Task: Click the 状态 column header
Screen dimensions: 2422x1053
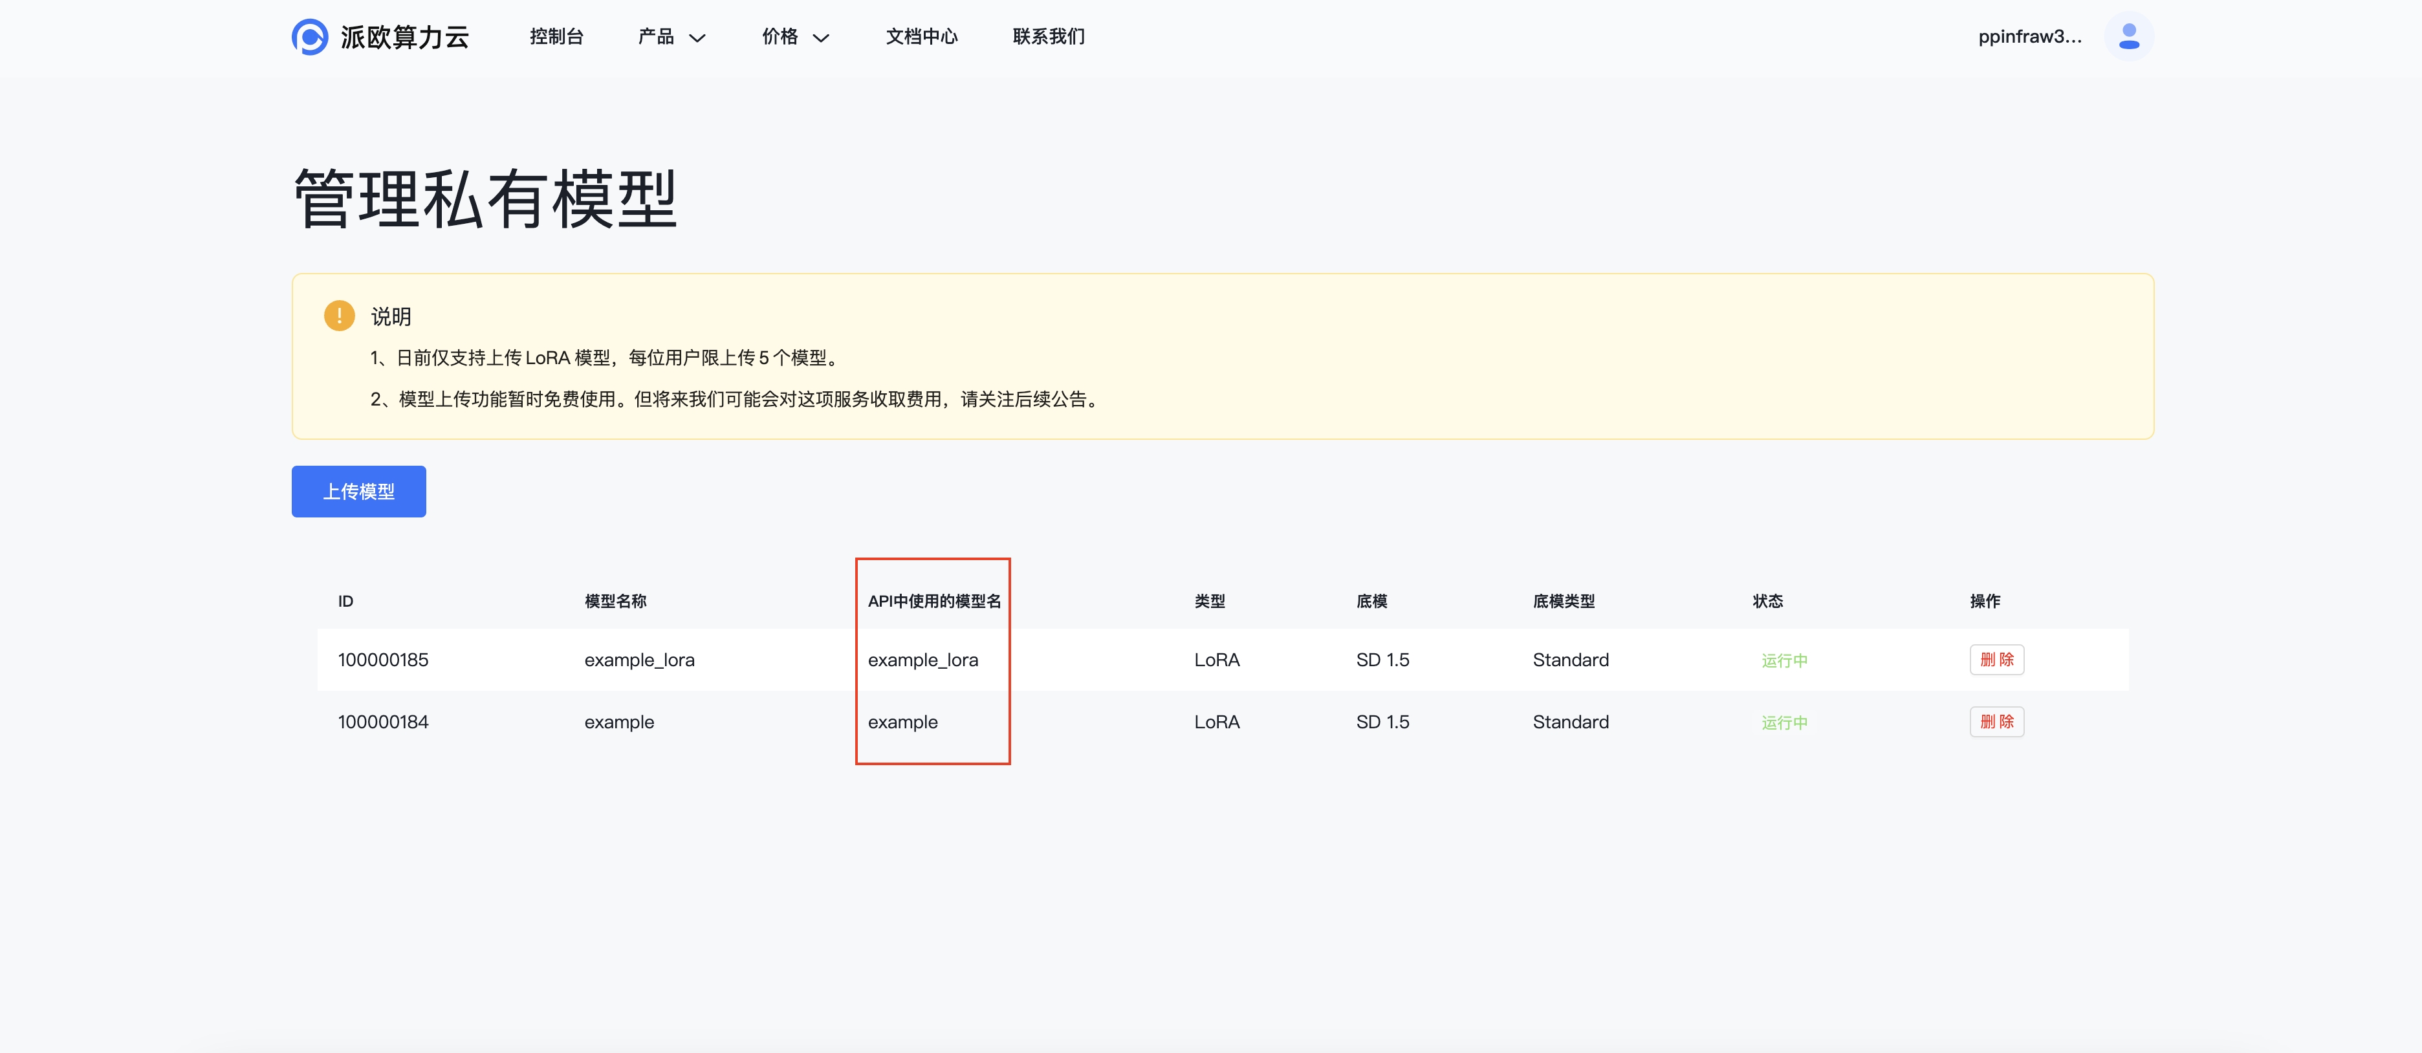Action: pyautogui.click(x=1767, y=601)
